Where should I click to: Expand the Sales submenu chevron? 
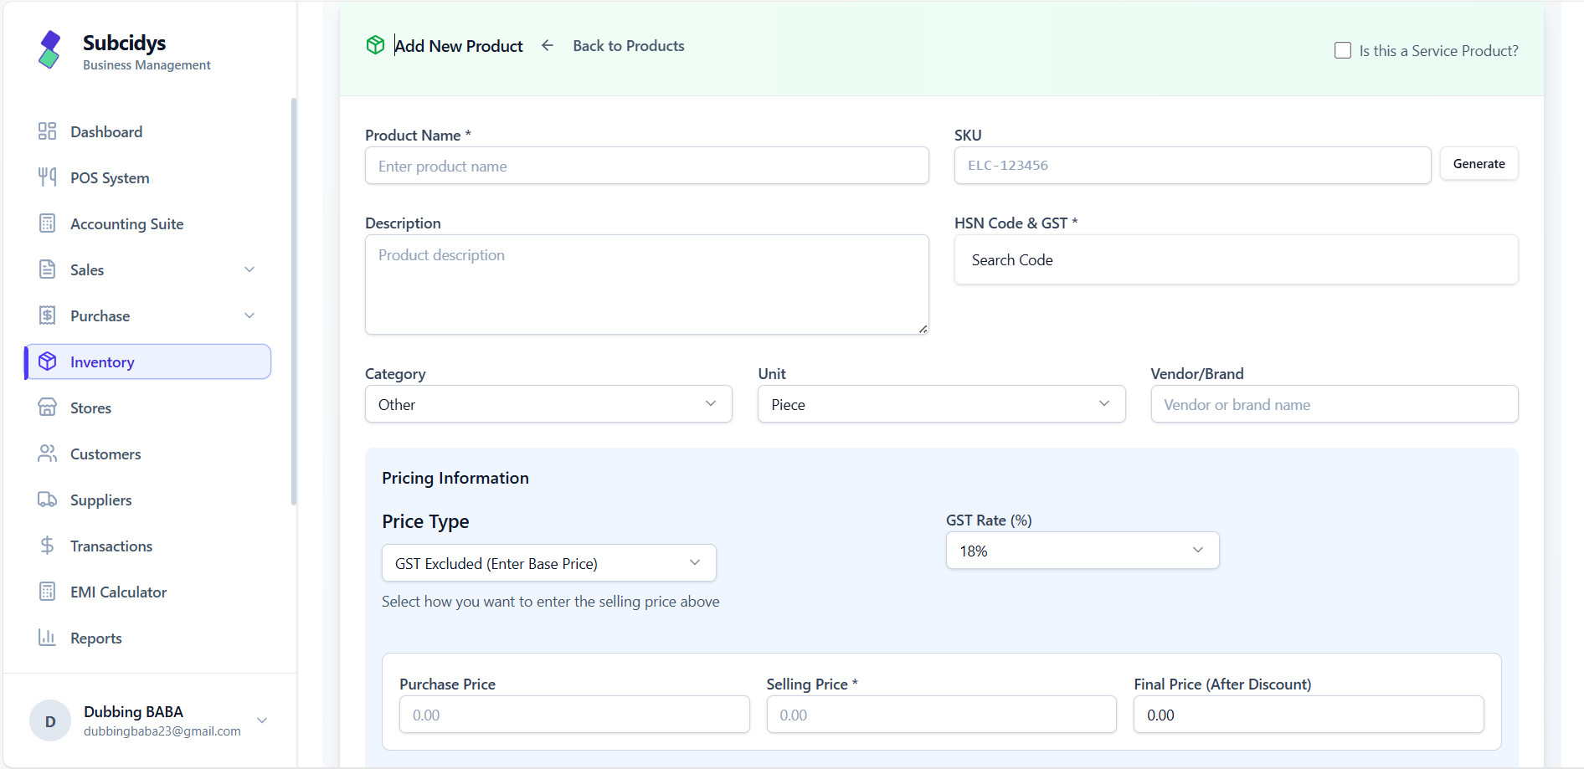click(249, 269)
